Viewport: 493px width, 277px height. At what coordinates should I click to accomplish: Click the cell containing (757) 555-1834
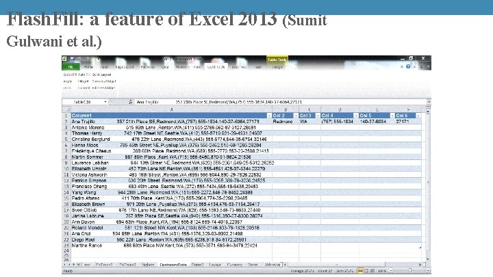tap(340, 122)
